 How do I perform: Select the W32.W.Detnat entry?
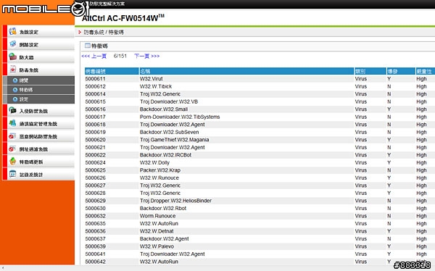pos(157,231)
